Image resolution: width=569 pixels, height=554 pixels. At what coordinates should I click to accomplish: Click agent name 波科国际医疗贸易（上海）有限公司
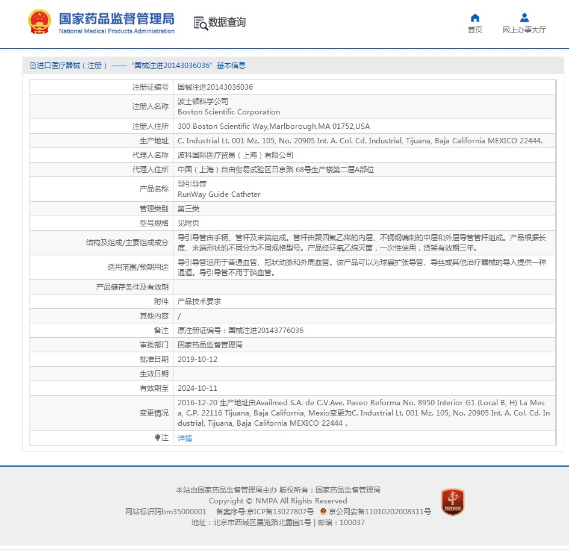[x=235, y=155]
